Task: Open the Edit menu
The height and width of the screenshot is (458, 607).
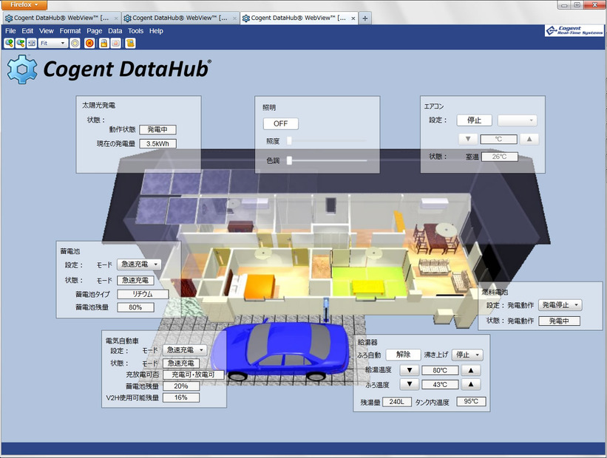Action: tap(27, 31)
